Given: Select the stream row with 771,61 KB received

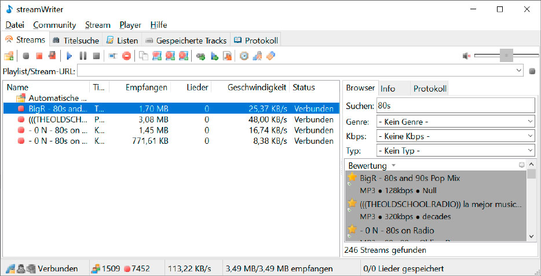Looking at the screenshot, I should [171, 141].
